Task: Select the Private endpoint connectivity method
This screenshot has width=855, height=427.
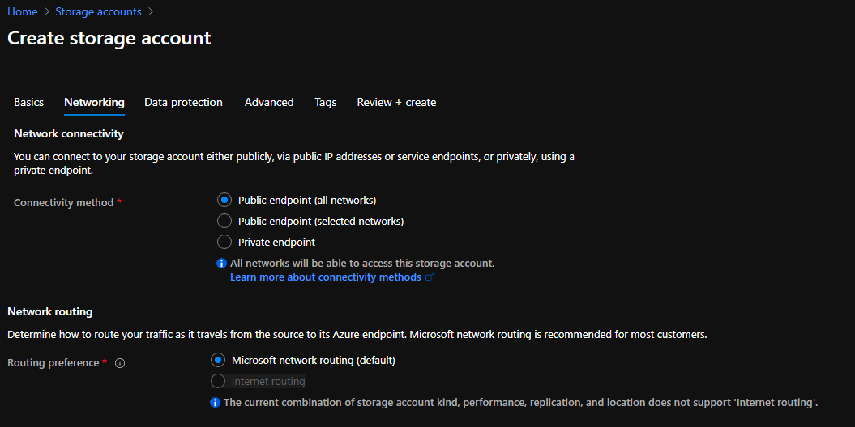Action: pos(224,242)
